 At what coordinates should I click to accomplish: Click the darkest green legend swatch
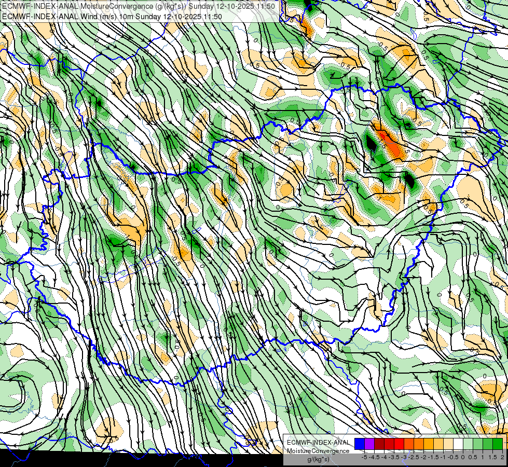(x=498, y=444)
